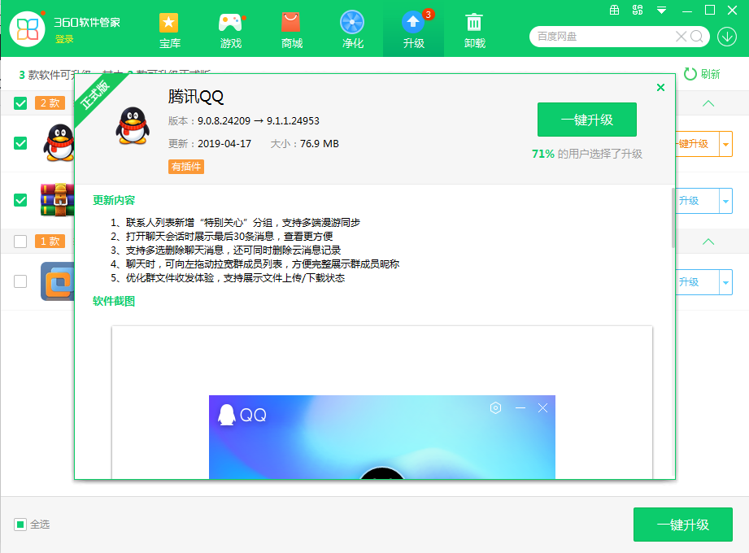Click the VMware icon in list
The height and width of the screenshot is (553, 749).
[57, 281]
